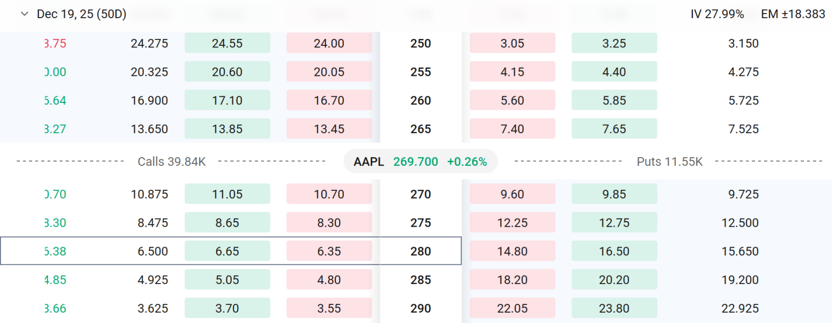
Task: Click the Calls 39.84K volume label
Action: tap(172, 162)
